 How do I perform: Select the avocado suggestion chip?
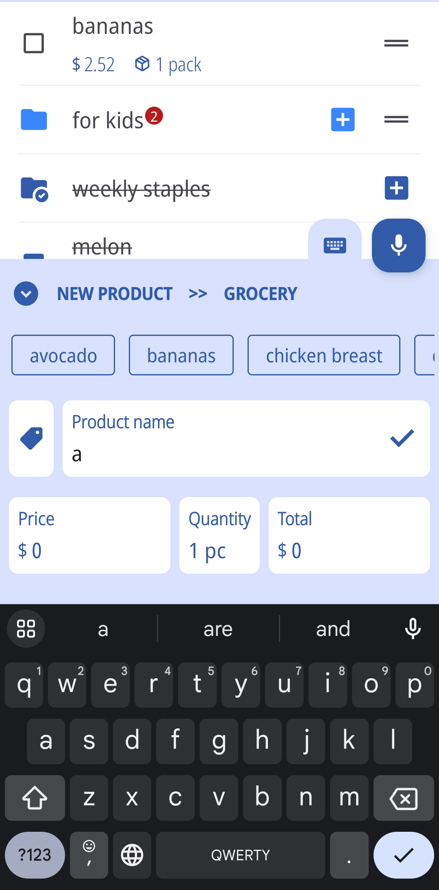click(x=63, y=355)
